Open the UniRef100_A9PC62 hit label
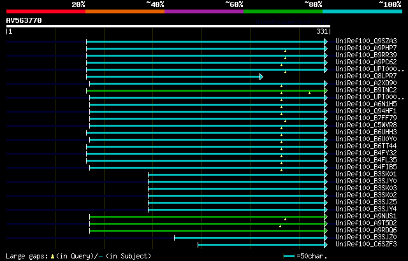 pyautogui.click(x=366, y=62)
